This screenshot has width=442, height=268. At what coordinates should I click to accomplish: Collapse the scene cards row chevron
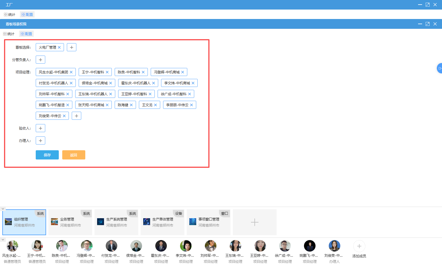(3, 209)
